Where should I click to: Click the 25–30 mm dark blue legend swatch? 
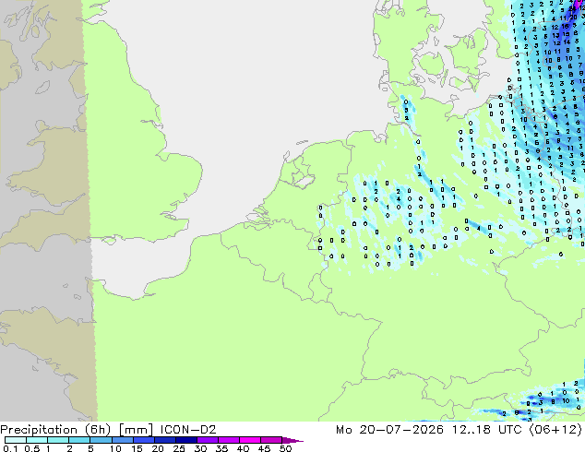[x=186, y=440]
